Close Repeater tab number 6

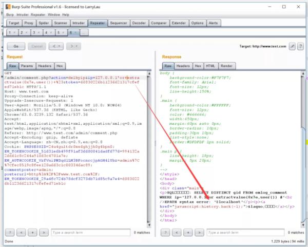tap(76, 32)
